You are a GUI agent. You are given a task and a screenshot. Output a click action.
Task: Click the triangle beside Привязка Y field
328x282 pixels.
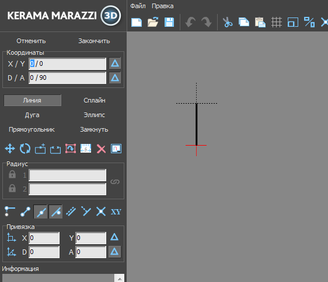[114, 237]
